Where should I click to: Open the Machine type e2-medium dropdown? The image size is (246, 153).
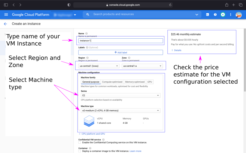click(x=120, y=111)
